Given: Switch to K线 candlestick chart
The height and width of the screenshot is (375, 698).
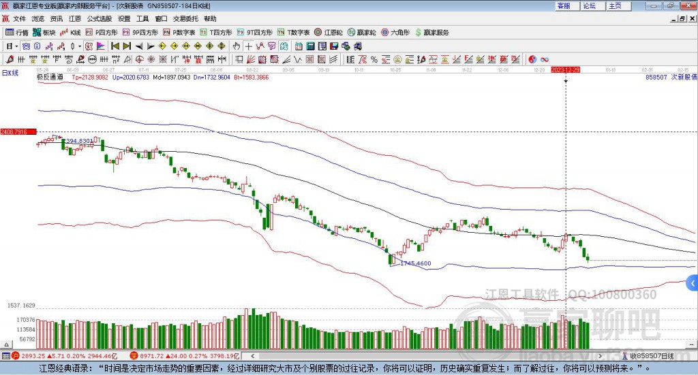Looking at the screenshot, I should (x=72, y=32).
